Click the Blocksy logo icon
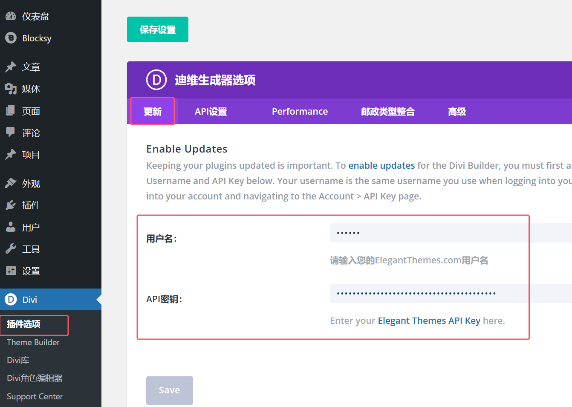The image size is (572, 407). tap(11, 38)
